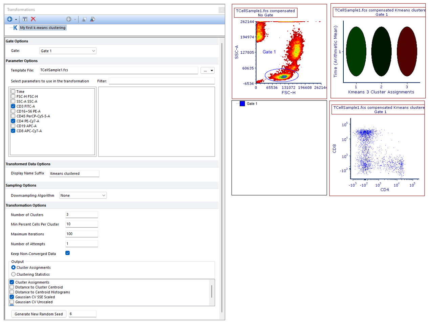This screenshot has width=429, height=325.
Task: Click the rename transformation icon
Action: pos(25,19)
